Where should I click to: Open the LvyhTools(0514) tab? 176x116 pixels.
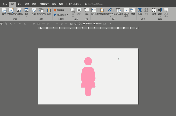[74, 4]
